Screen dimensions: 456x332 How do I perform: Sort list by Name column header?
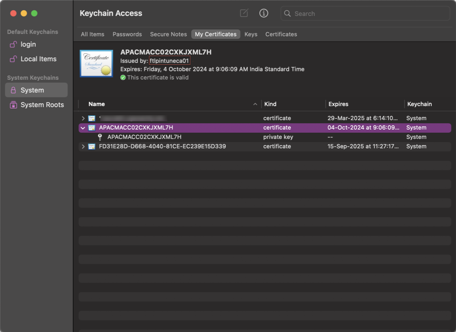tap(97, 104)
